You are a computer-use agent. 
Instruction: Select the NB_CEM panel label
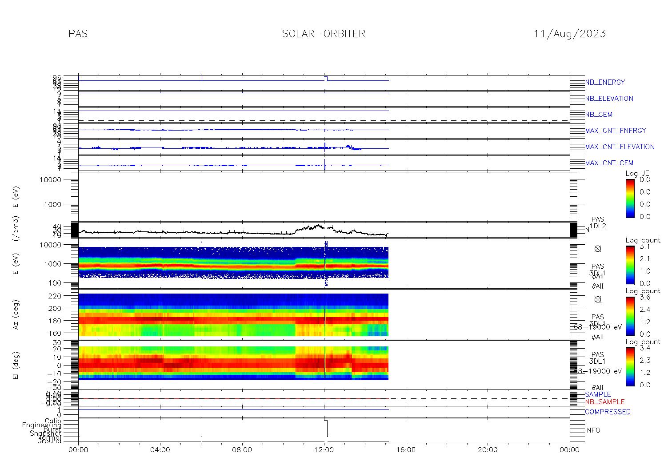599,115
